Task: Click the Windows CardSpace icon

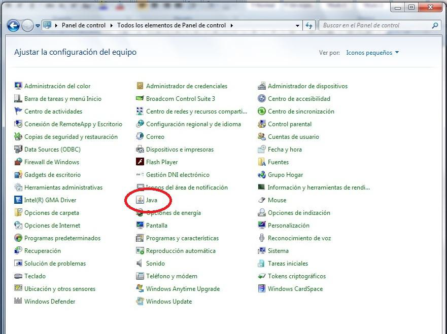Action: tap(261, 288)
